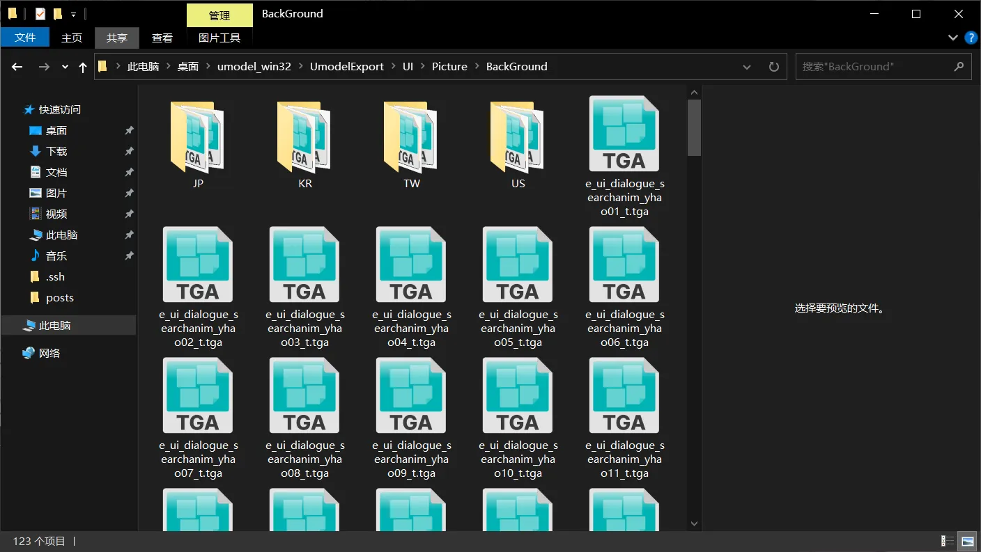Switch to details view layout
Screen dimensions: 981x552
[948, 541]
